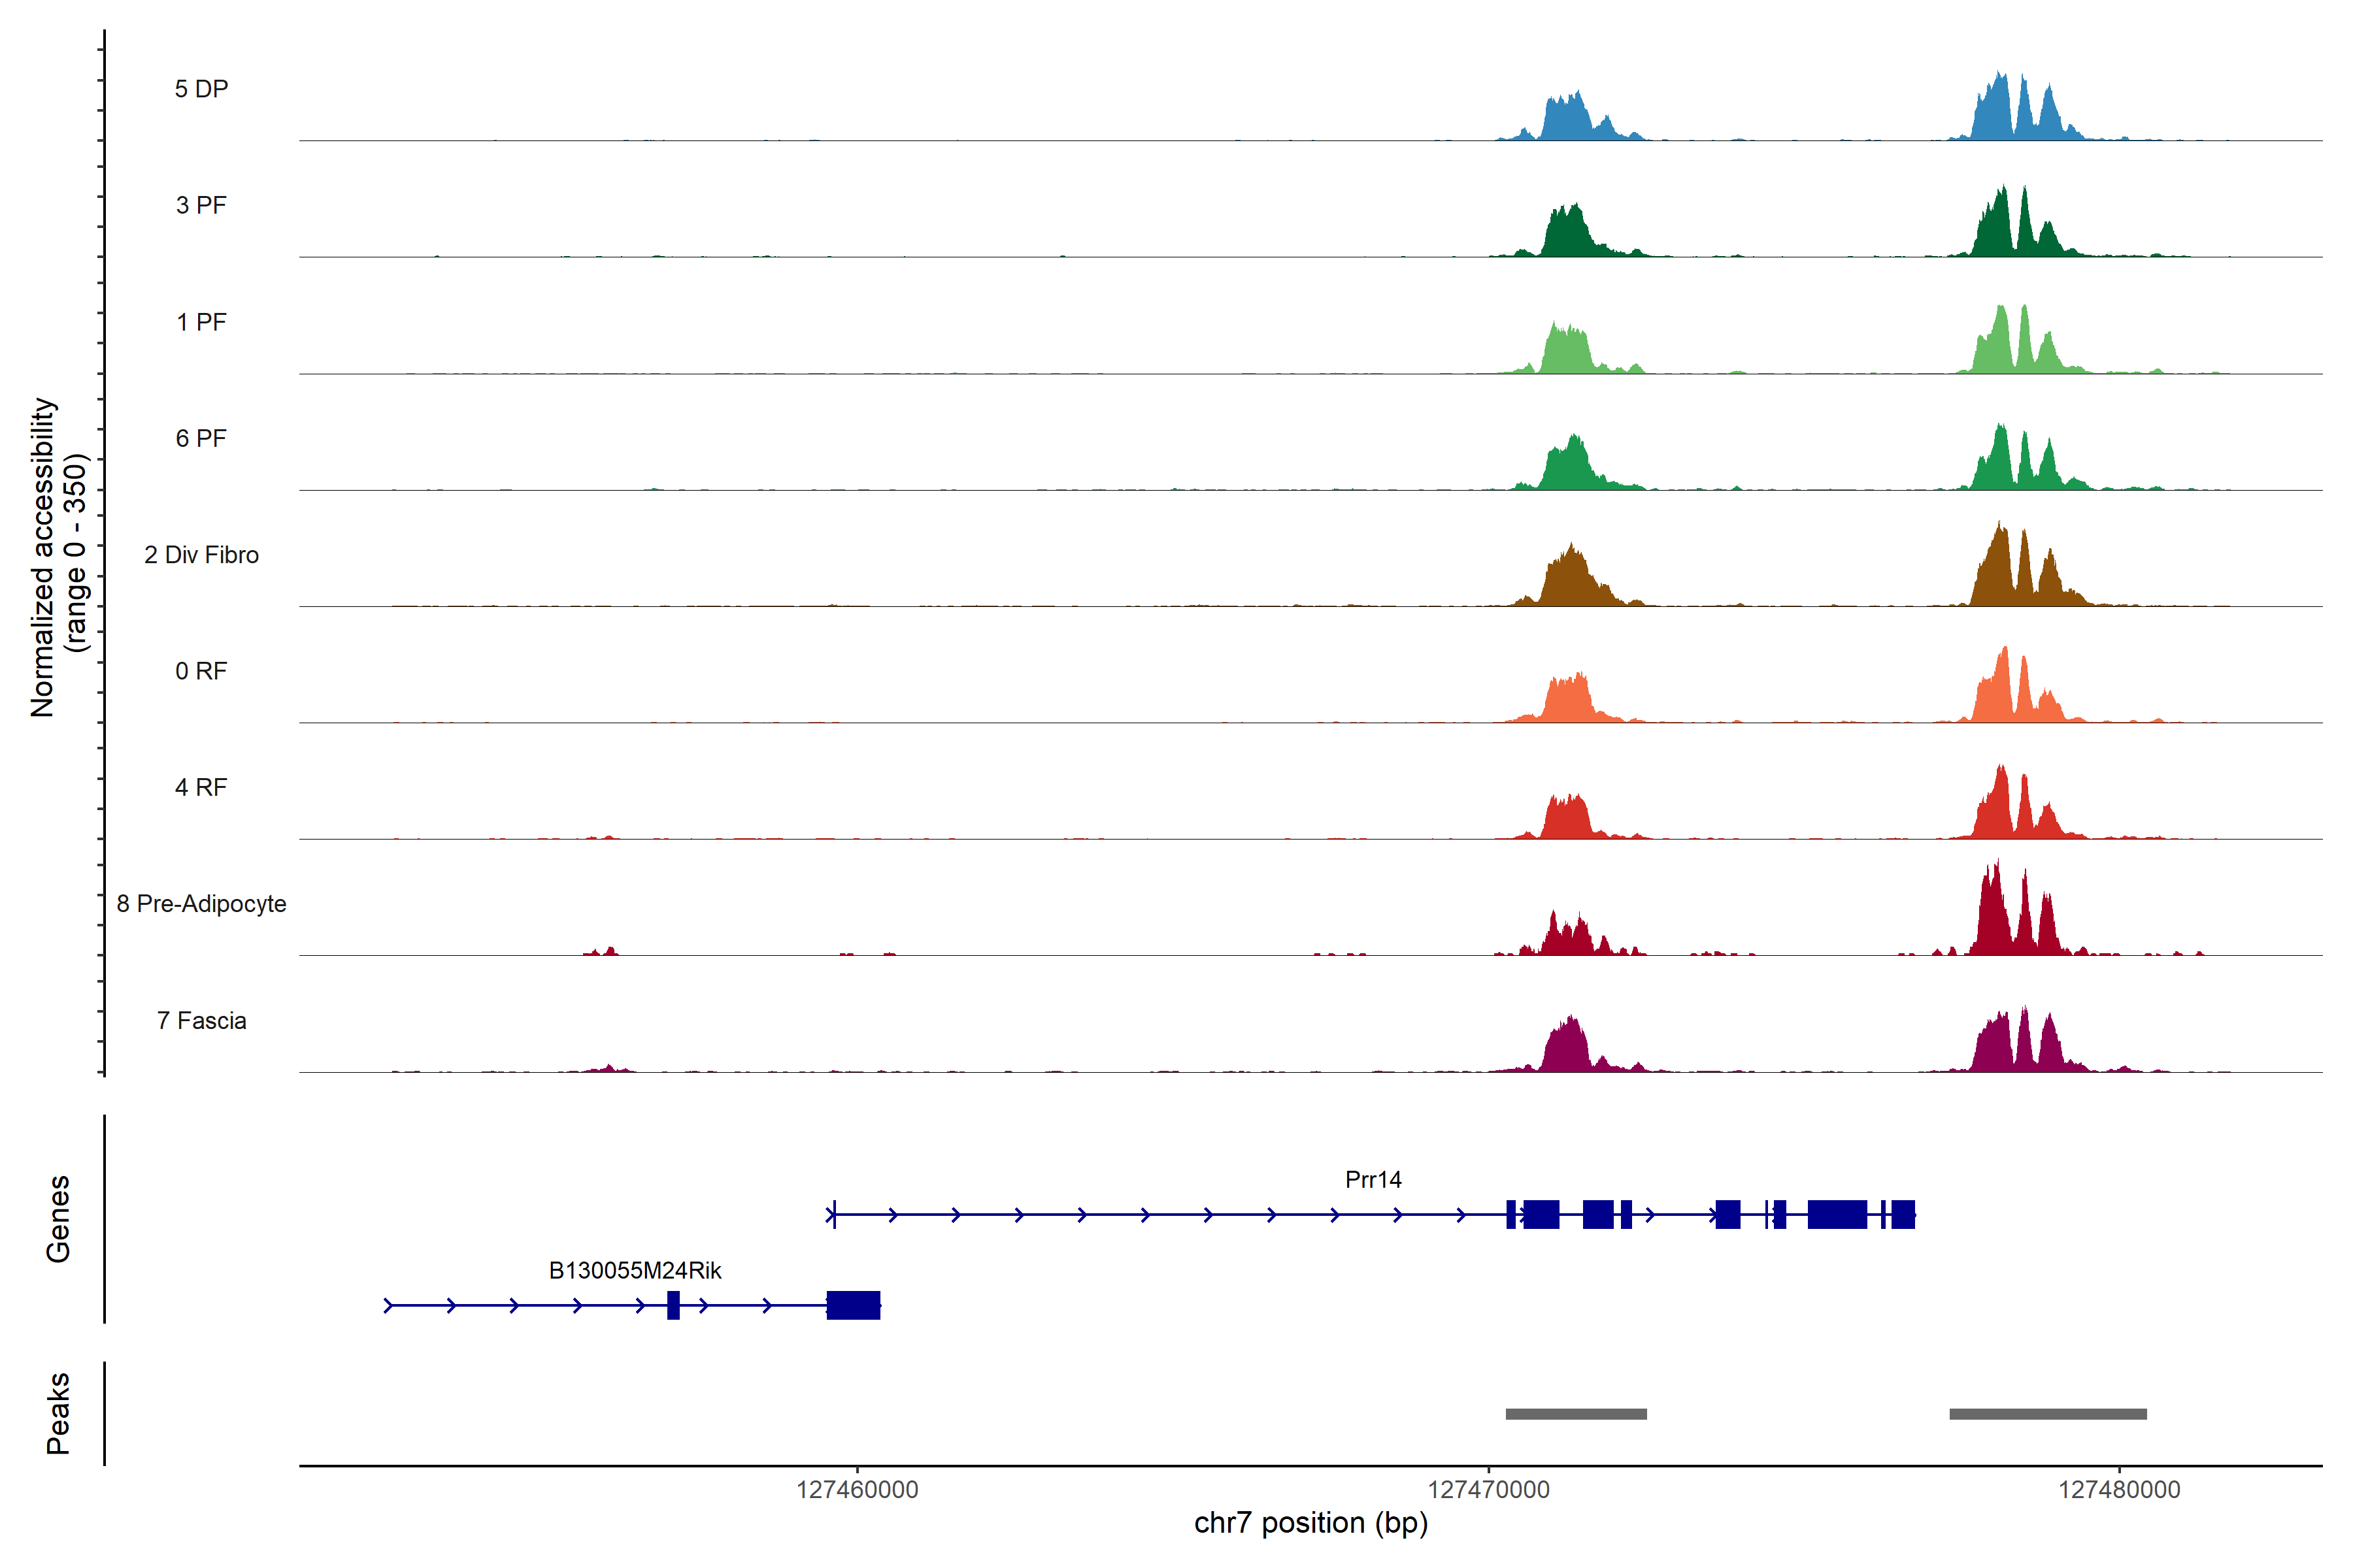Click the 0 RF track label

click(201, 671)
